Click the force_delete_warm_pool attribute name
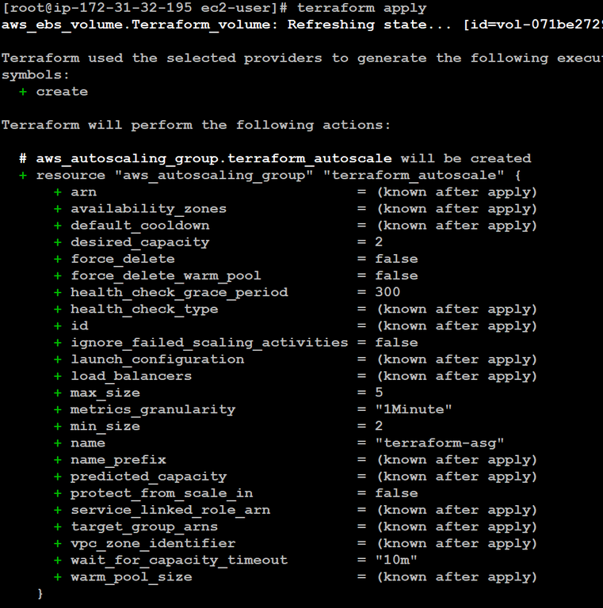Image resolution: width=603 pixels, height=608 pixels. pyautogui.click(x=166, y=275)
